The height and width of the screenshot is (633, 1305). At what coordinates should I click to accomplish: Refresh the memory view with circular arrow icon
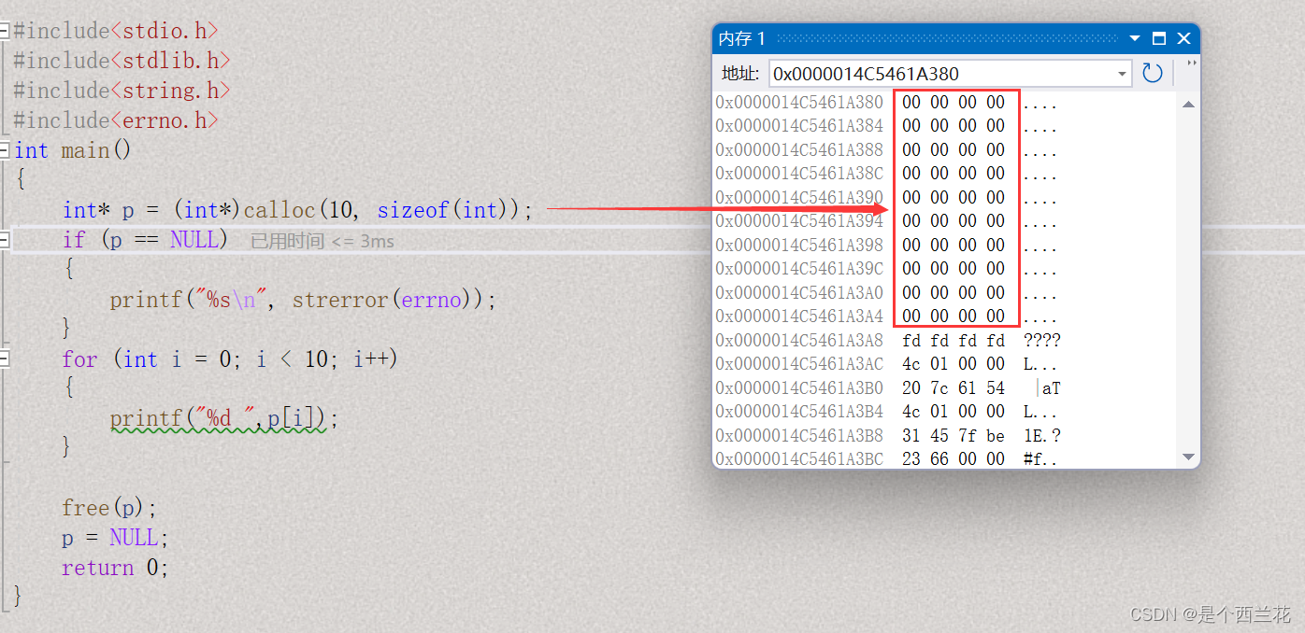(x=1152, y=73)
